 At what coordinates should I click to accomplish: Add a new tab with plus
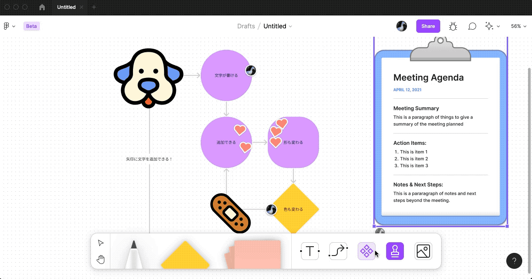94,7
